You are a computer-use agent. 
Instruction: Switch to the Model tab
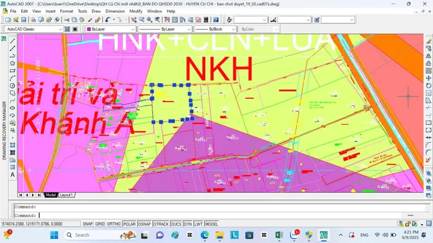click(x=51, y=195)
